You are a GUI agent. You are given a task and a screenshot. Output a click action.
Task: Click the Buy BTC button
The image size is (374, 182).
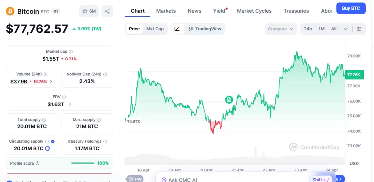pos(351,8)
